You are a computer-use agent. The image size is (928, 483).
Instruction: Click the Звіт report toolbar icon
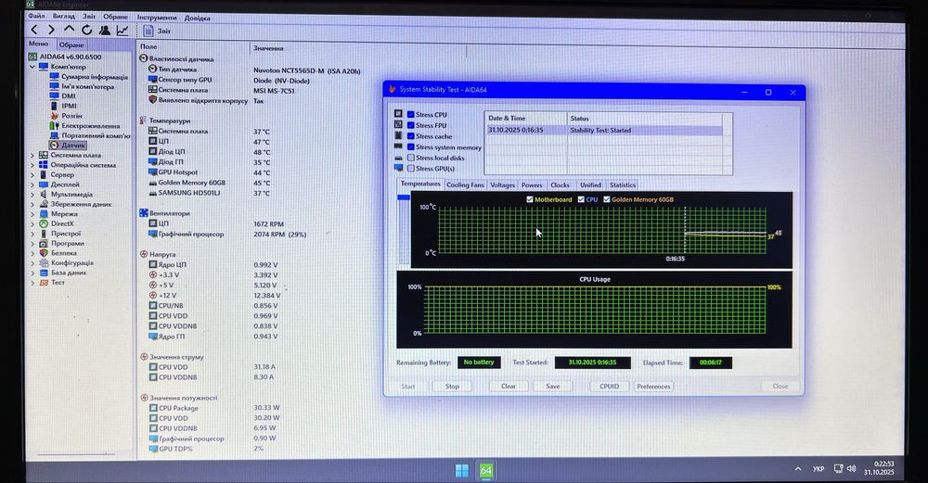click(148, 31)
